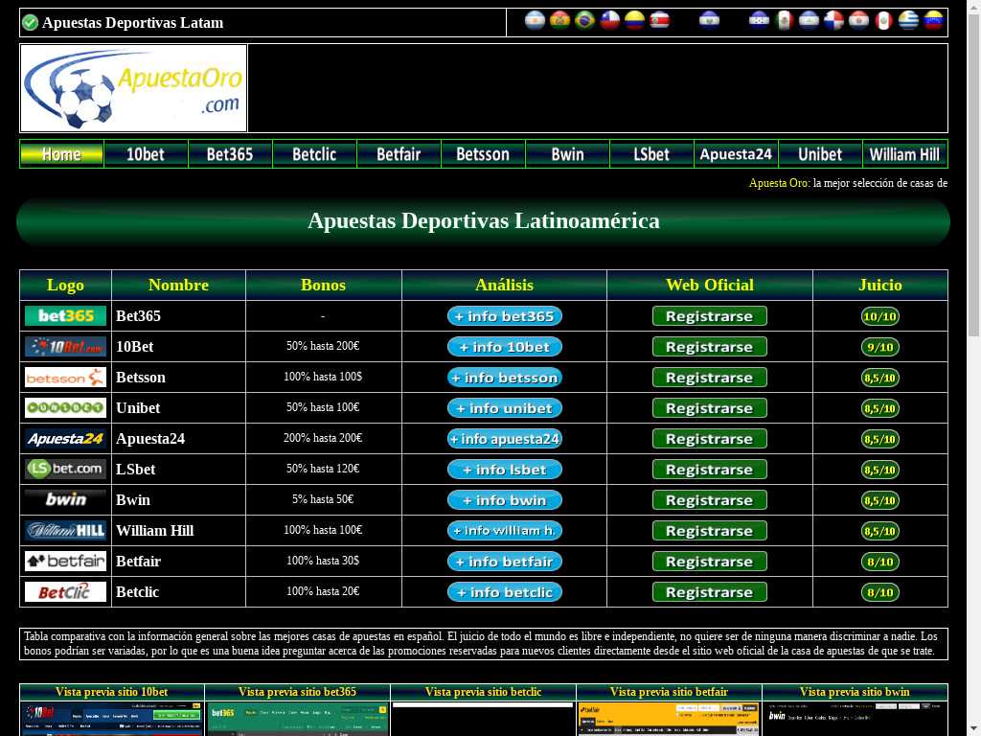Open the 10bet menu item
This screenshot has width=981, height=736.
[146, 154]
